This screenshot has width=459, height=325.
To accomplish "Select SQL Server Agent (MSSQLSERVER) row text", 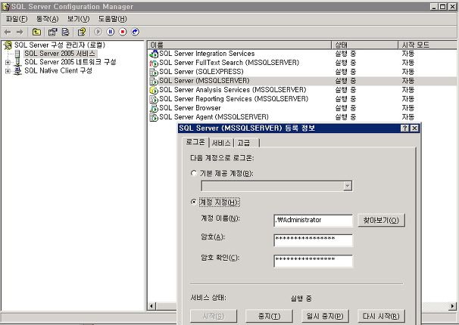I will pyautogui.click(x=214, y=117).
